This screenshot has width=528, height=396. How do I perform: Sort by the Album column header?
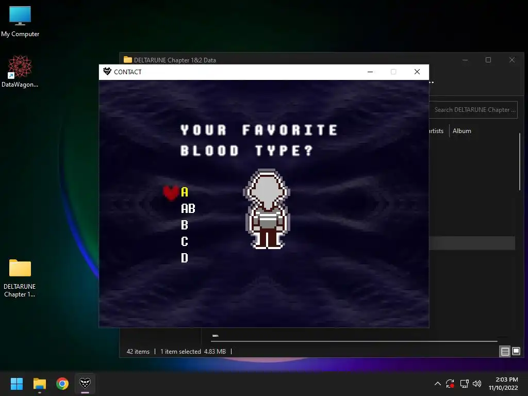pyautogui.click(x=461, y=131)
